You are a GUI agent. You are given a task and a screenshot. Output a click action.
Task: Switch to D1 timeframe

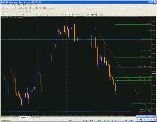[23, 11]
